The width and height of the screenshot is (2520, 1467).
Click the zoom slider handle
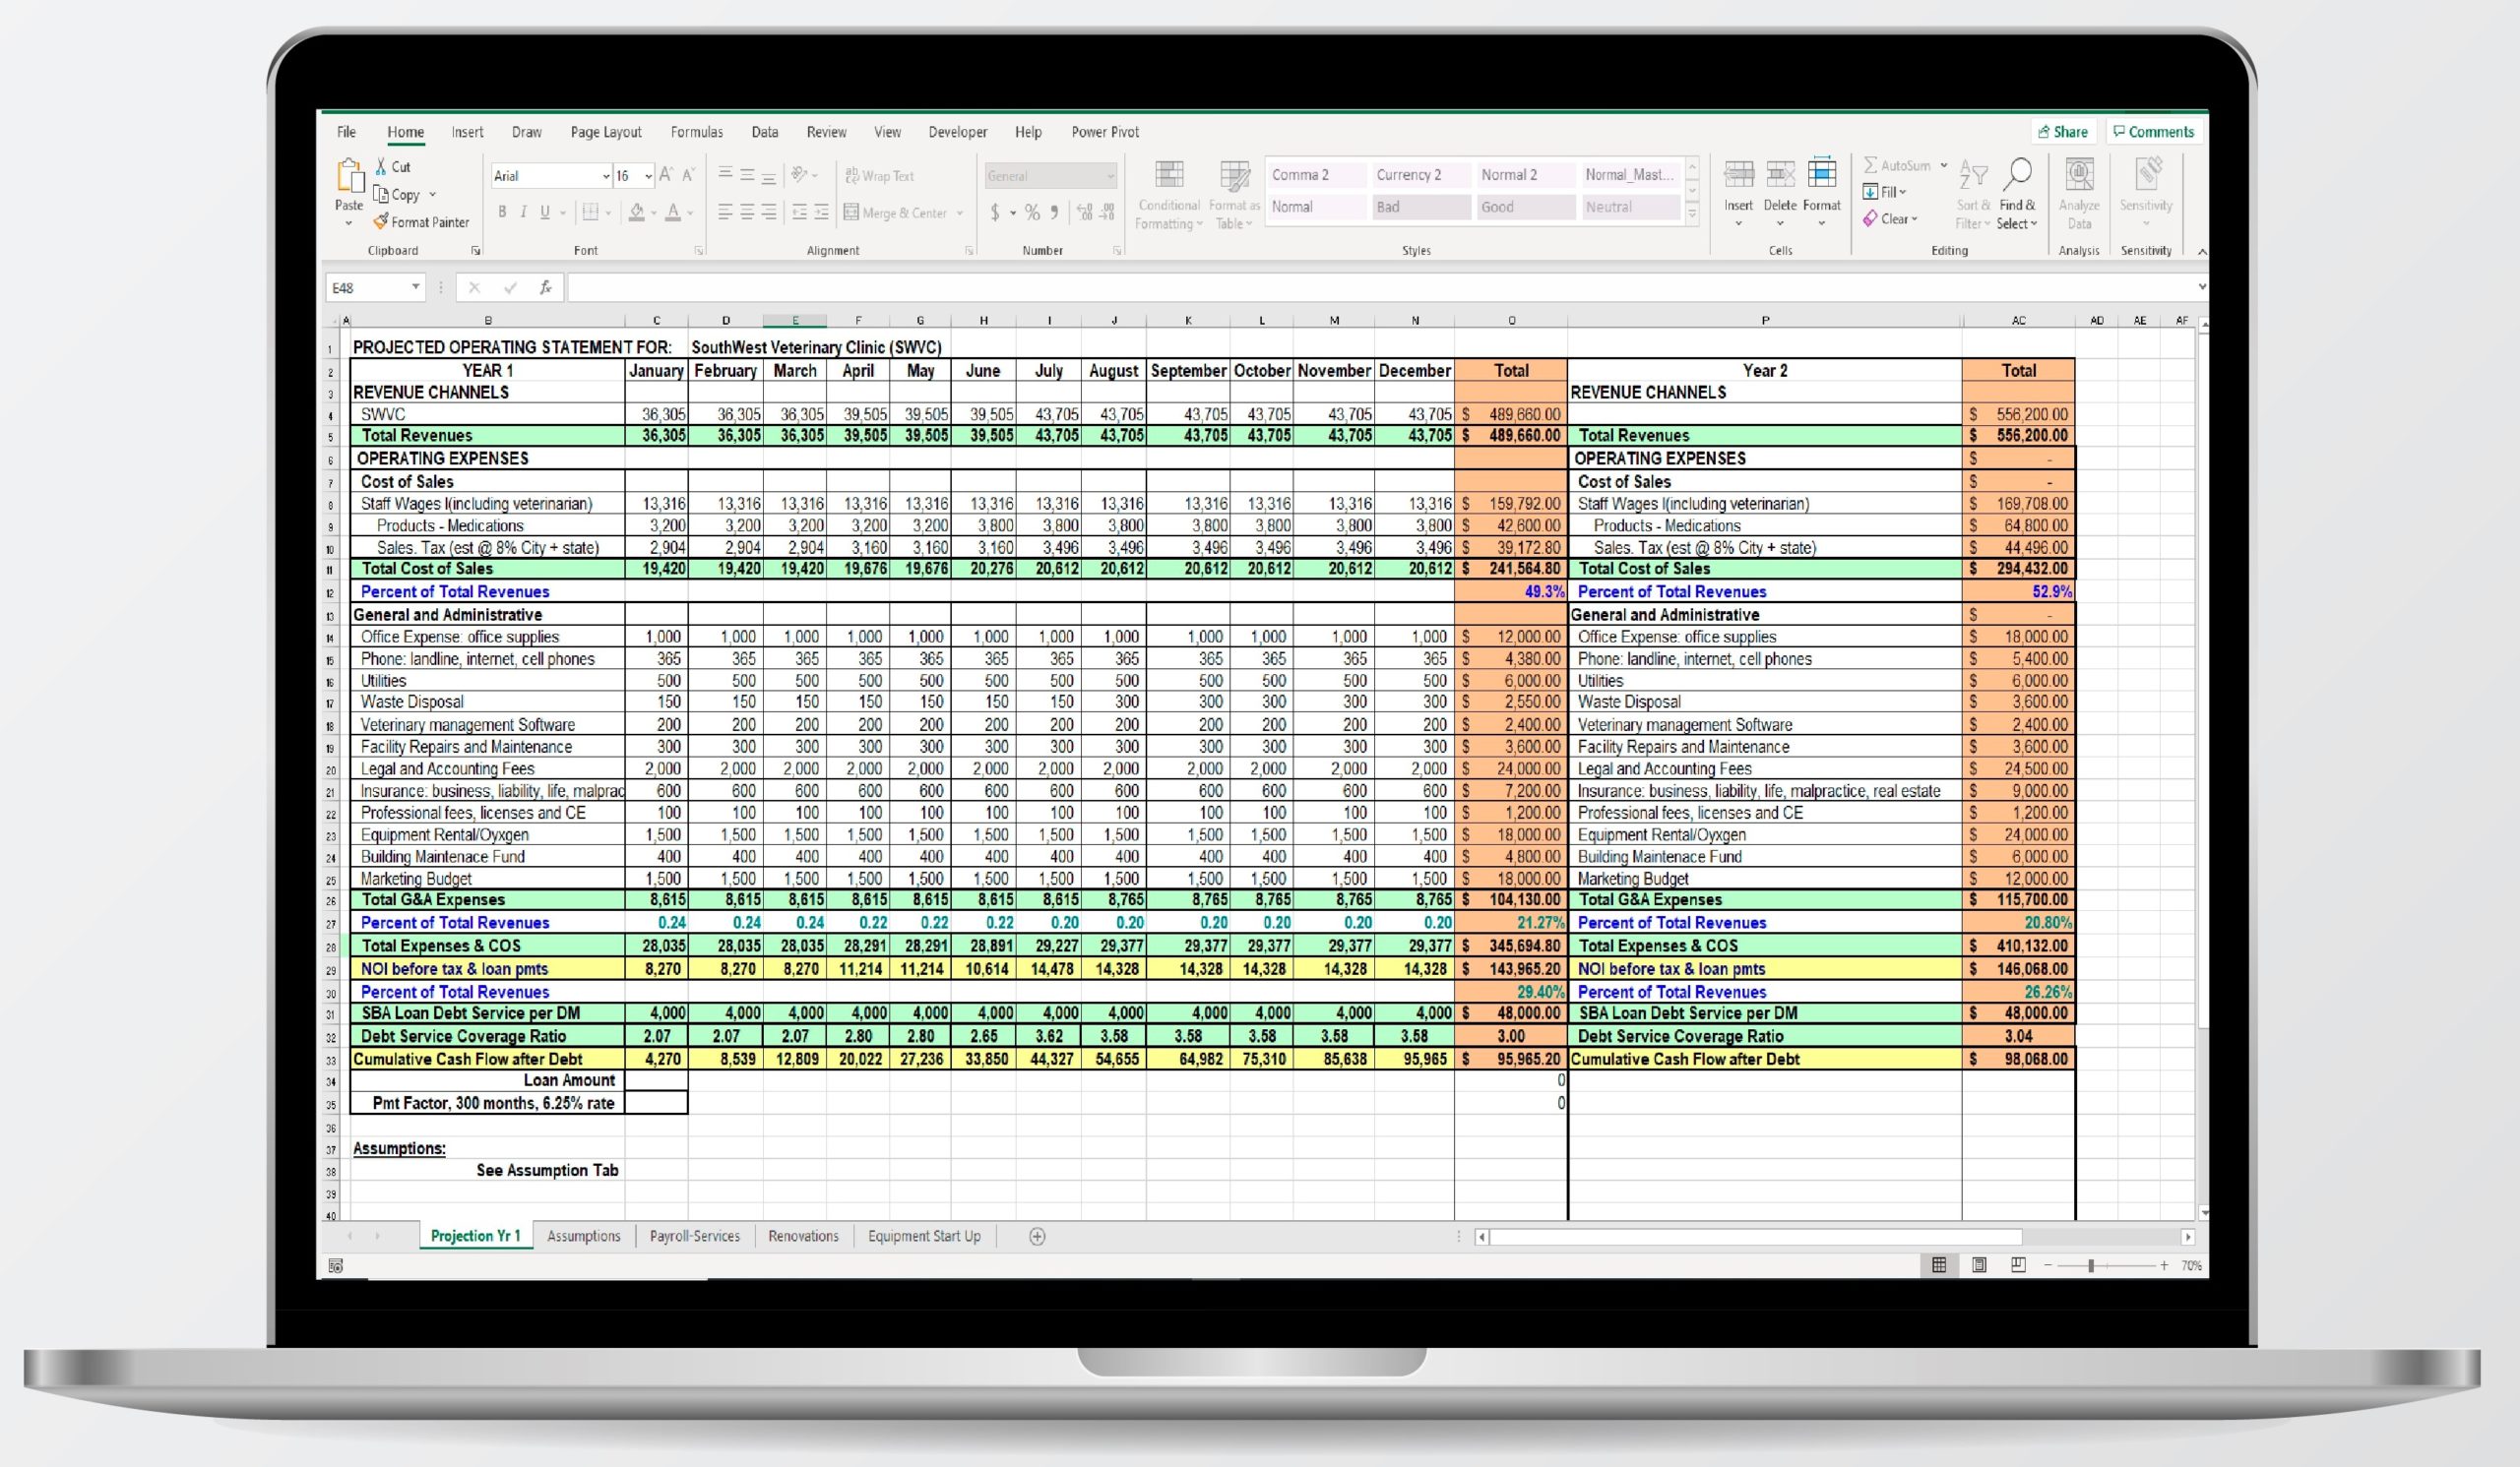pyautogui.click(x=2091, y=1265)
